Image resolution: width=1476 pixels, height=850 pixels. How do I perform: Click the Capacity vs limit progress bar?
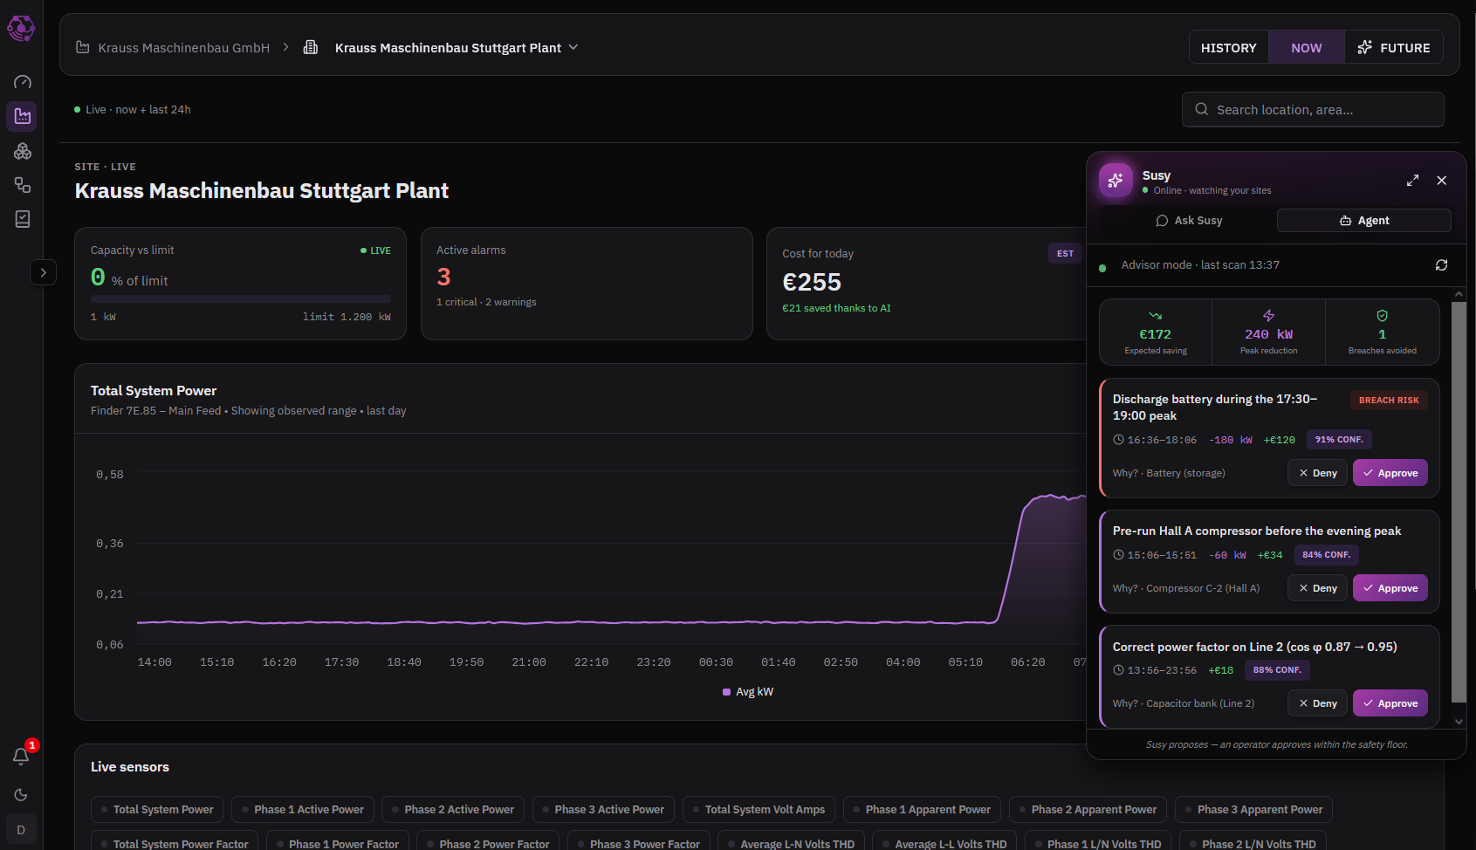[x=241, y=299]
